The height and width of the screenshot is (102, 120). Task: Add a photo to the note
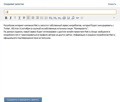point(64,18)
